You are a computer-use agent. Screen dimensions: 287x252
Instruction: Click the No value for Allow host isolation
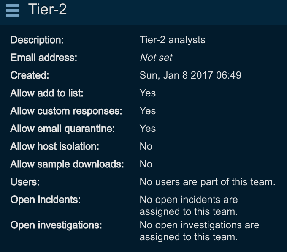[146, 147]
